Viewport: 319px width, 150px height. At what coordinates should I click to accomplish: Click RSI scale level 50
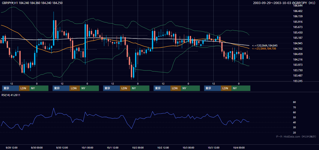tap(294, 117)
